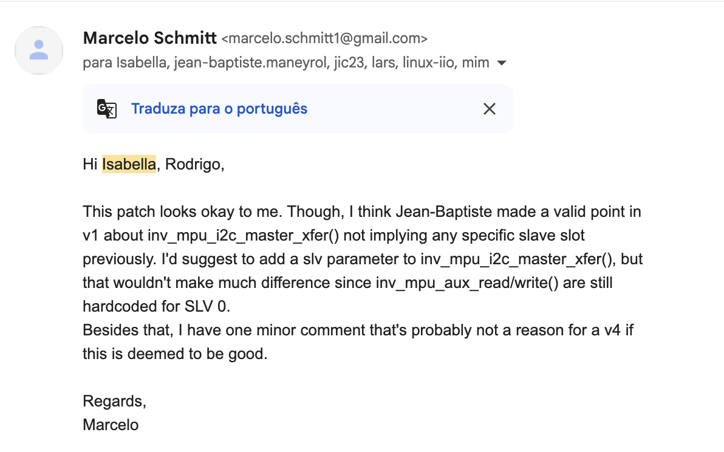
Task: Click the highlighted word Isabella in the greeting
Action: [129, 164]
